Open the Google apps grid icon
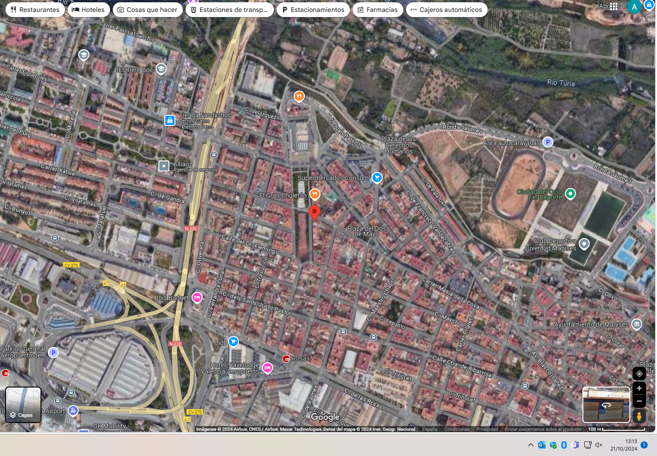Screen dimensions: 657x456 [614, 6]
